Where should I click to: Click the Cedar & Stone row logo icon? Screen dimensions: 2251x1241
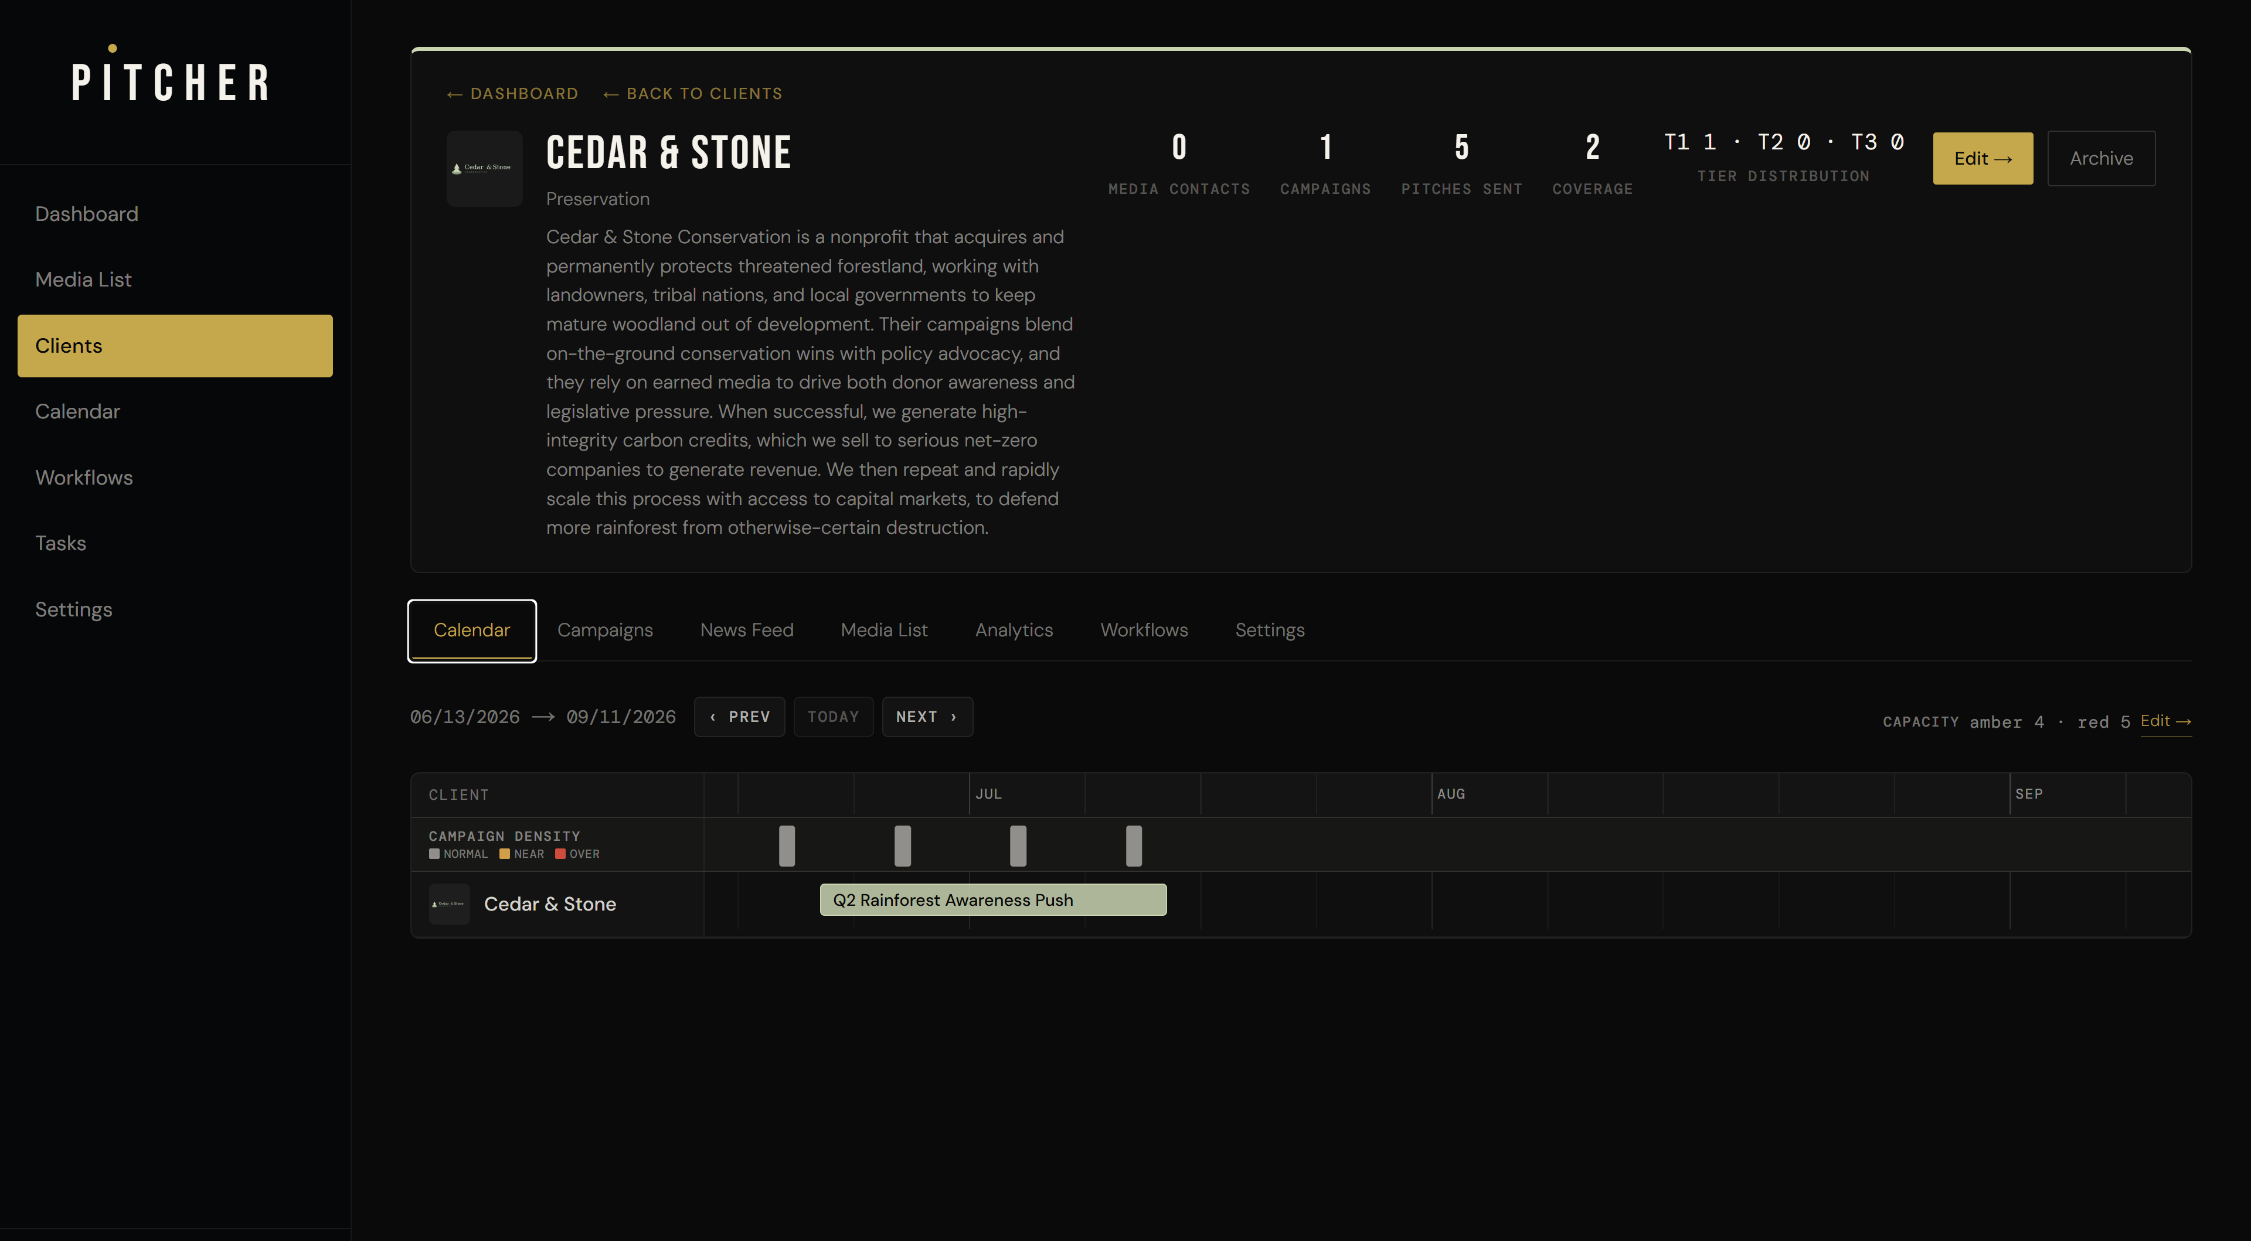(x=449, y=904)
